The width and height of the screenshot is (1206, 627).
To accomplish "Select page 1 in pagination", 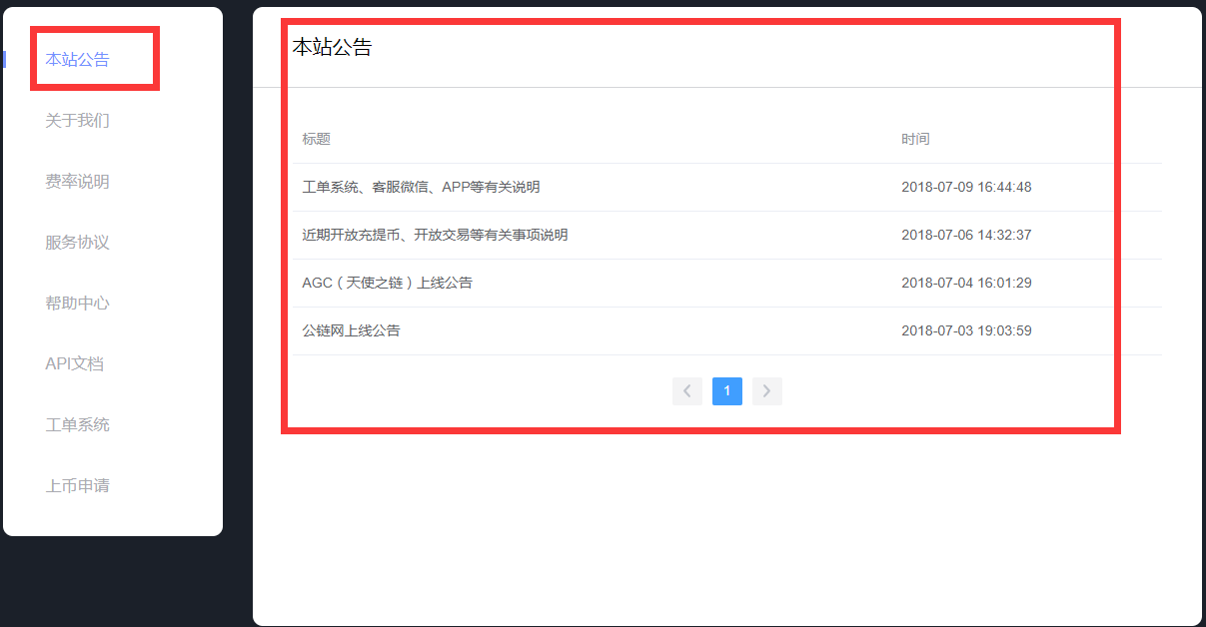I will click(x=726, y=391).
